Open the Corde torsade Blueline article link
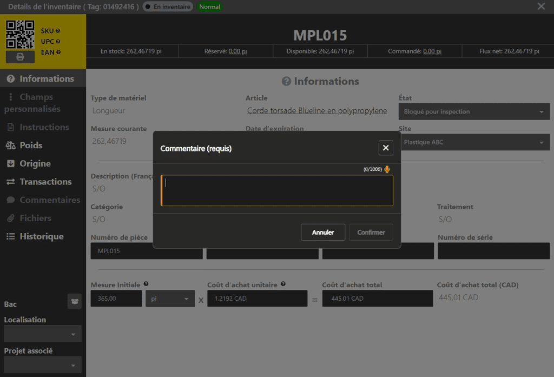 click(316, 110)
